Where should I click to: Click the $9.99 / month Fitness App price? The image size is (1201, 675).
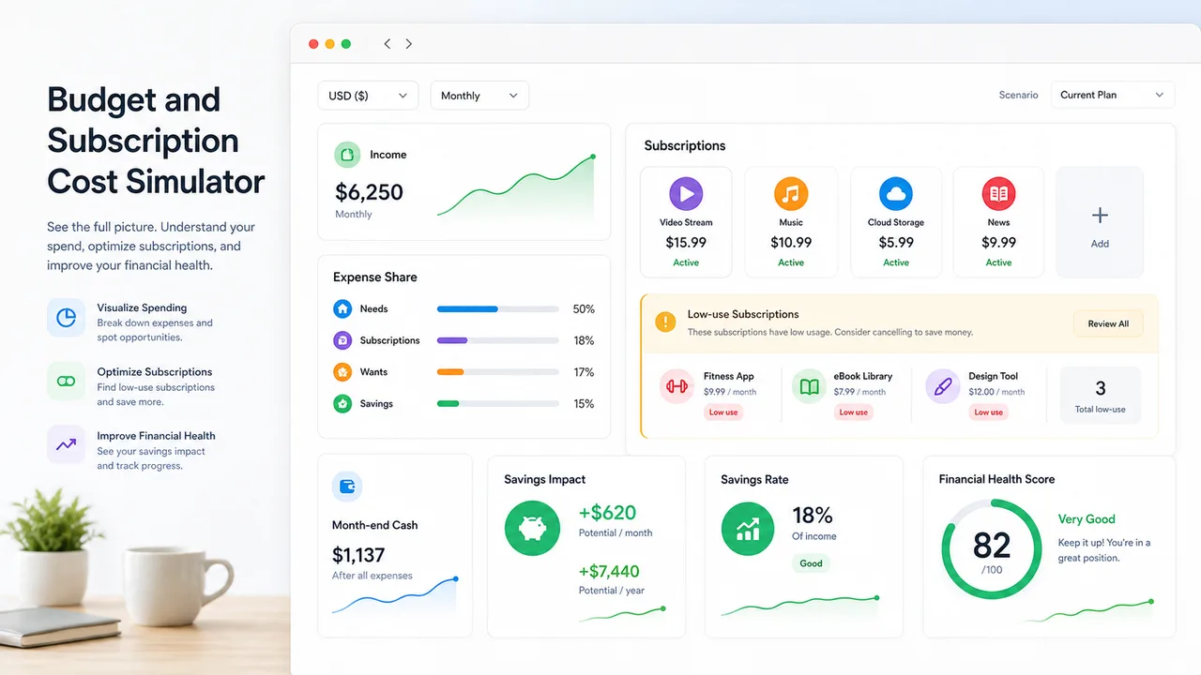pos(730,392)
